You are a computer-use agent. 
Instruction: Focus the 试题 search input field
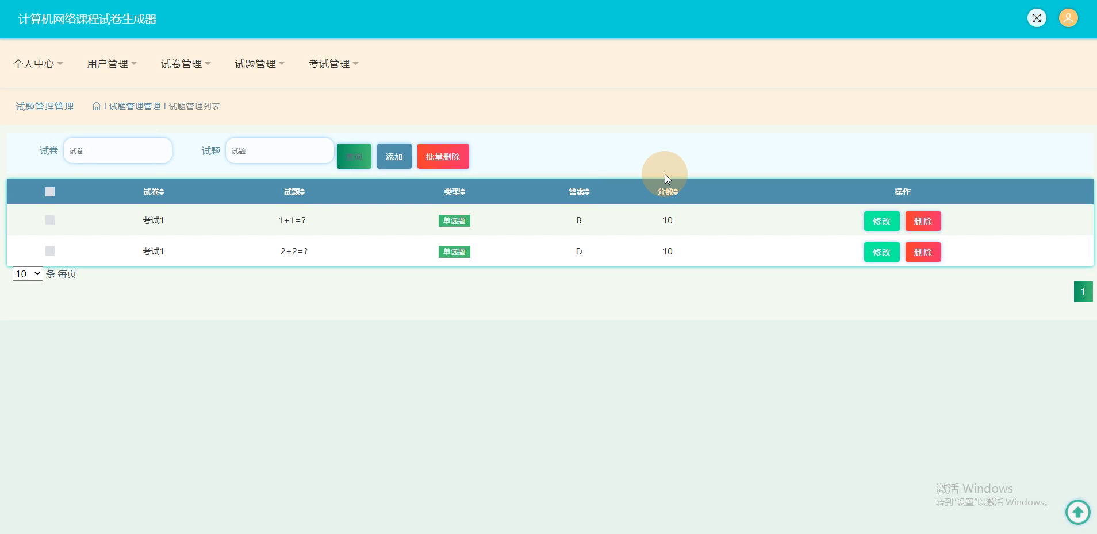280,150
